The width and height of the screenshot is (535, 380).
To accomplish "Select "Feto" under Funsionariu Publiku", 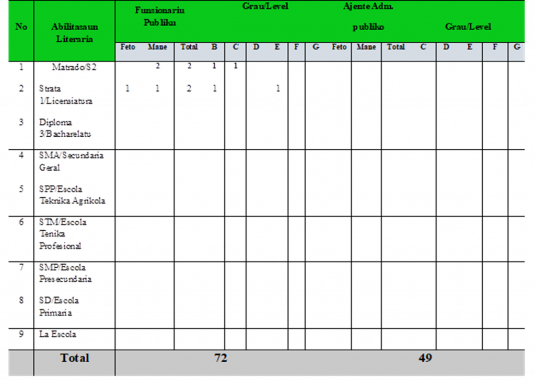I will point(127,47).
